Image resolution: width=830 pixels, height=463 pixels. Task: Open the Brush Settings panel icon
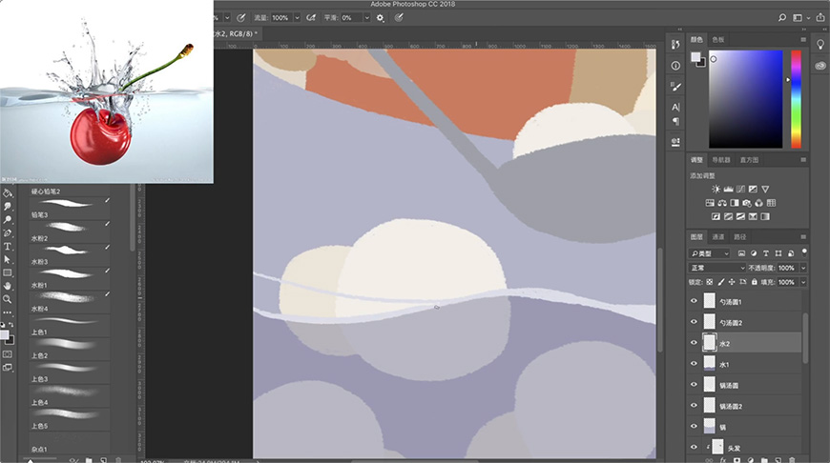pyautogui.click(x=675, y=86)
